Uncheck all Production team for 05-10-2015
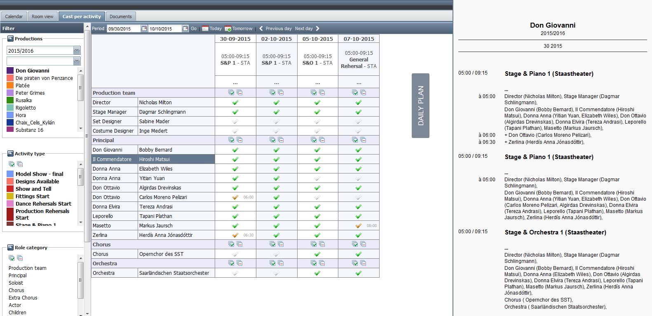The width and height of the screenshot is (652, 316). (322, 93)
